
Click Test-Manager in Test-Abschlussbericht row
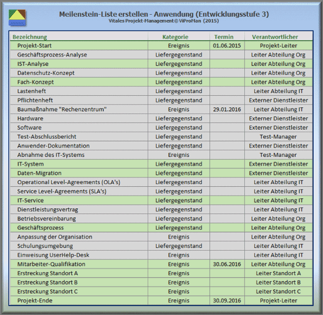point(279,137)
